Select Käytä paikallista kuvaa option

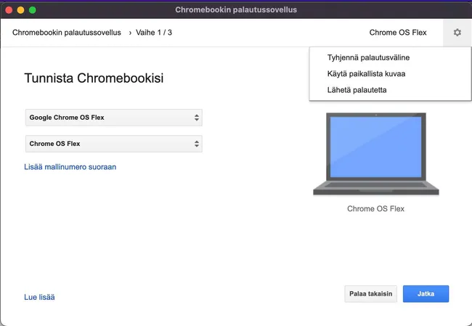point(366,74)
